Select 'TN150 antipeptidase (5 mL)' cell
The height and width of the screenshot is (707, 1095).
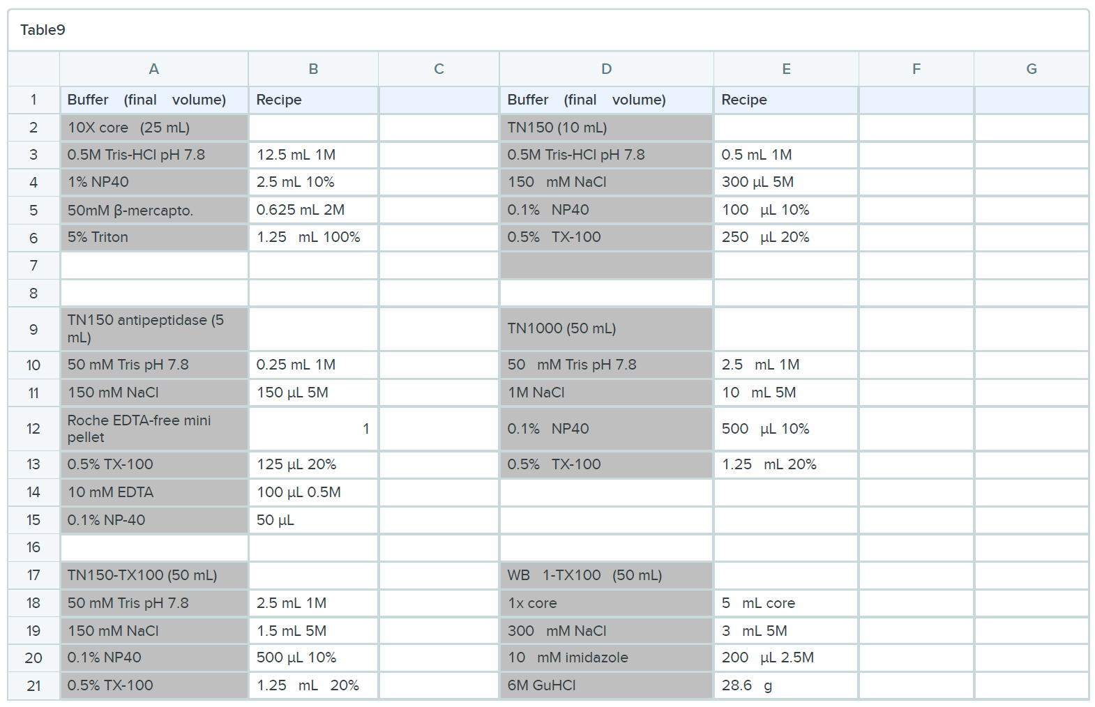(153, 329)
